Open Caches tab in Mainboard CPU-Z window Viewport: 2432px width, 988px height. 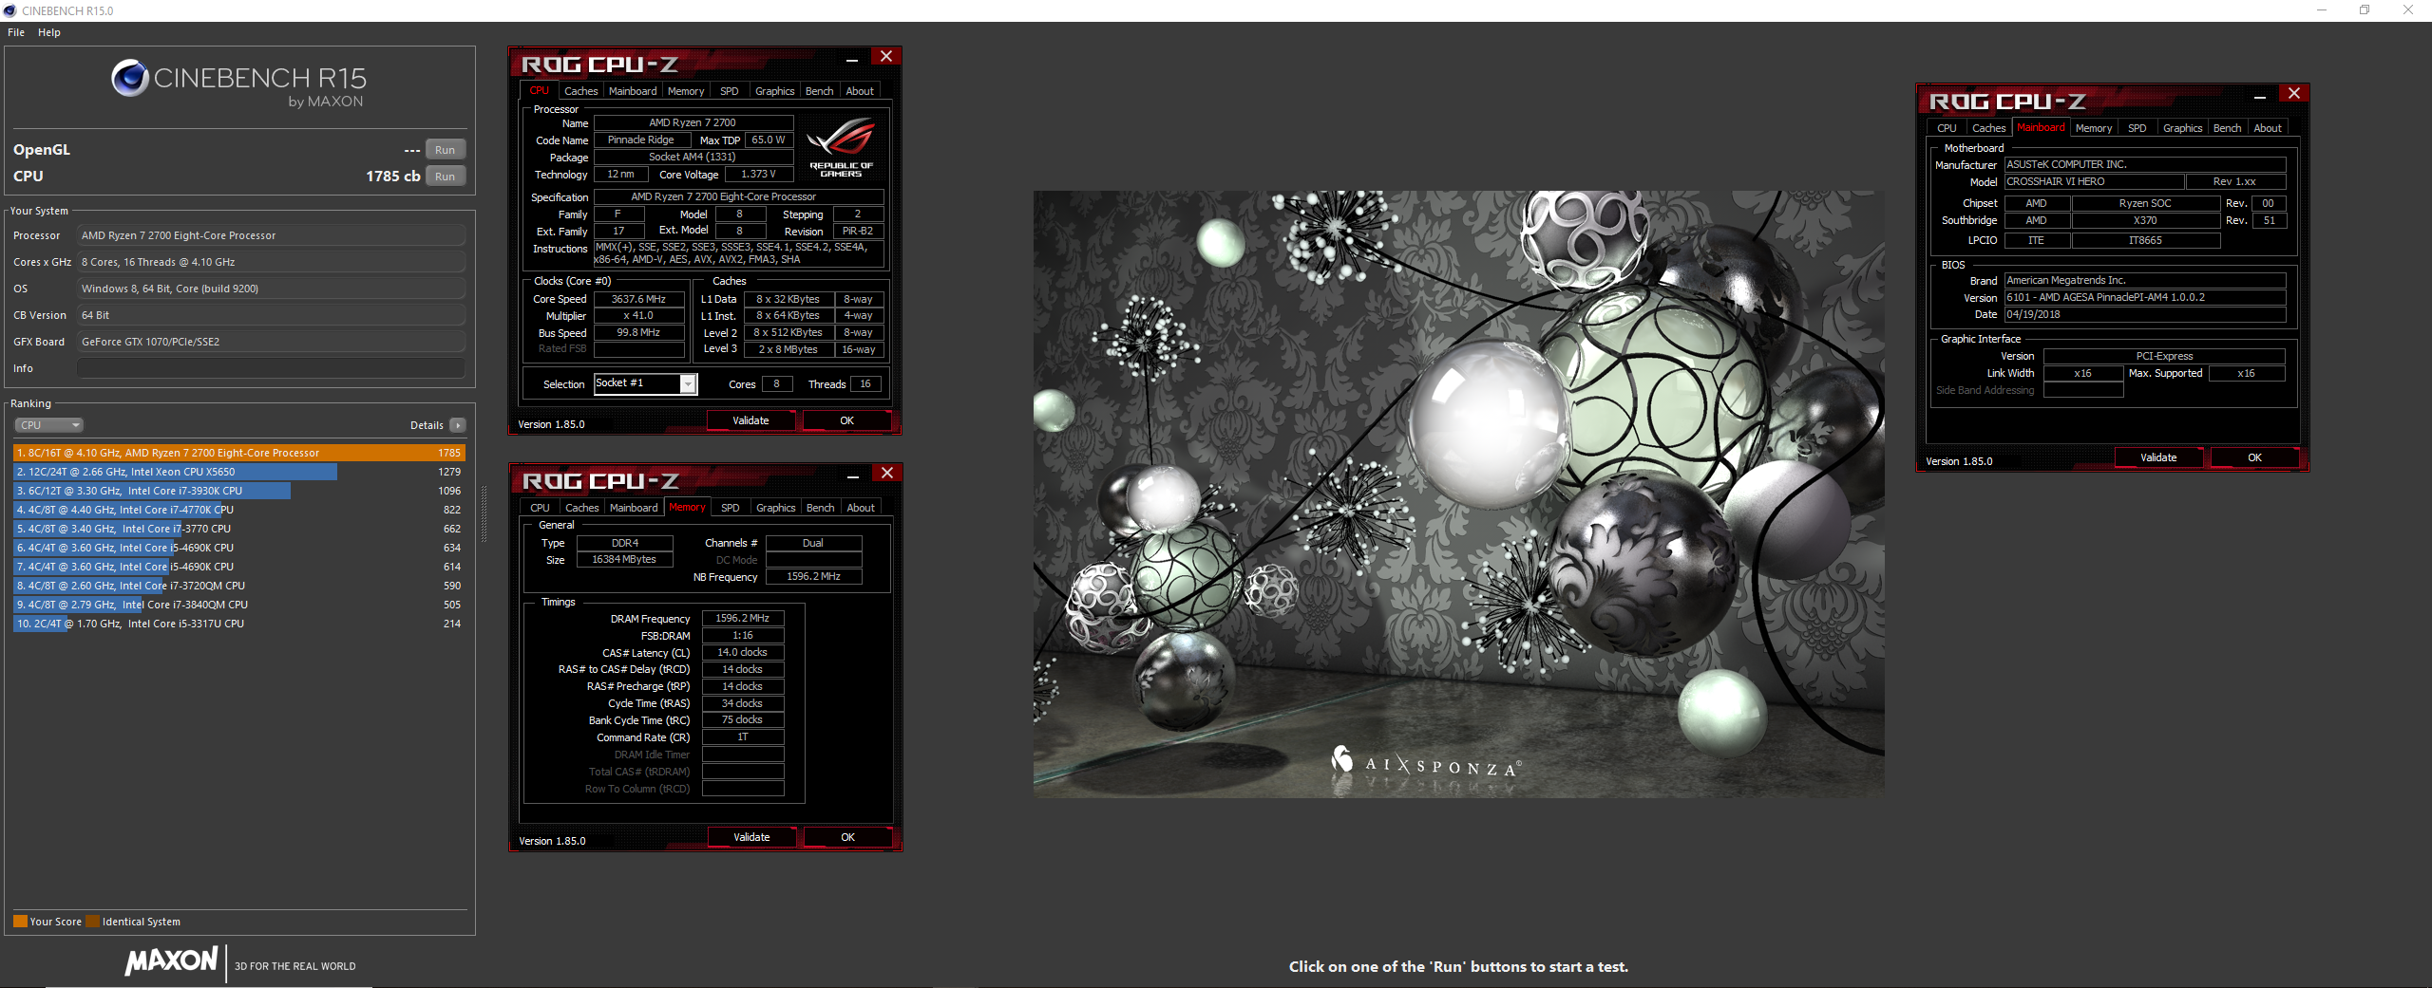[1988, 128]
